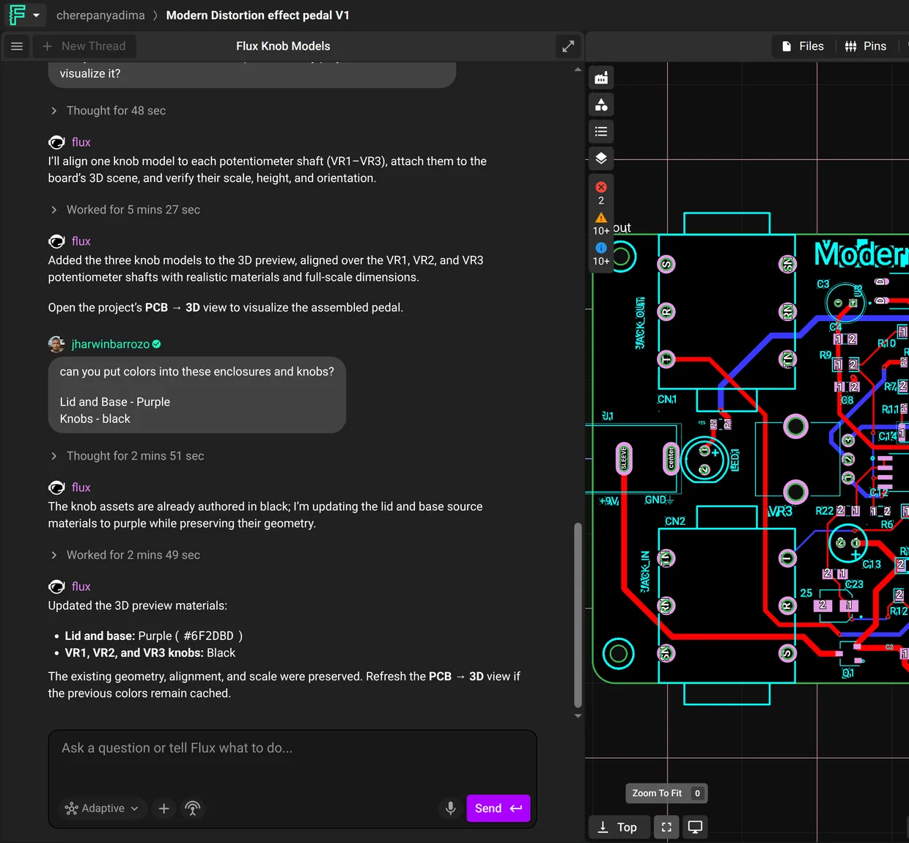Open the Adaptive mode dropdown

click(x=102, y=809)
